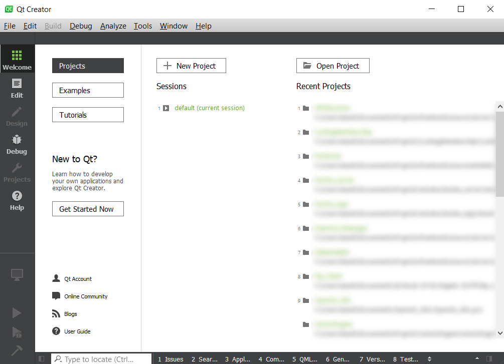Switch to Welcome mode
The height and width of the screenshot is (364, 504).
pyautogui.click(x=17, y=60)
